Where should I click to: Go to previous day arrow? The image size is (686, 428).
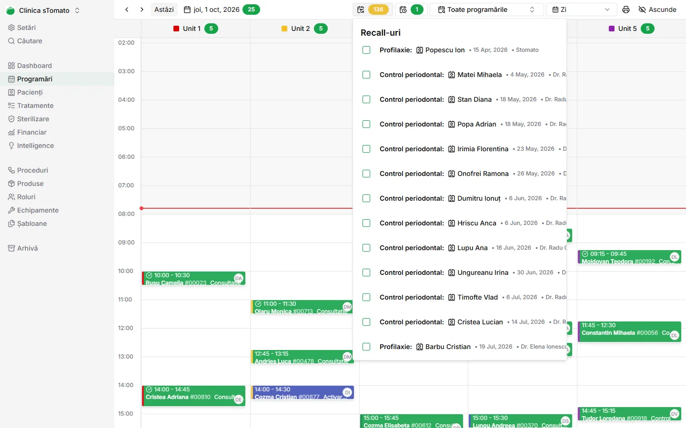click(x=127, y=10)
